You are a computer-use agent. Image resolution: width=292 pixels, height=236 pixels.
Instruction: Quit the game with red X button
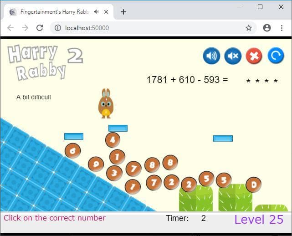click(254, 56)
